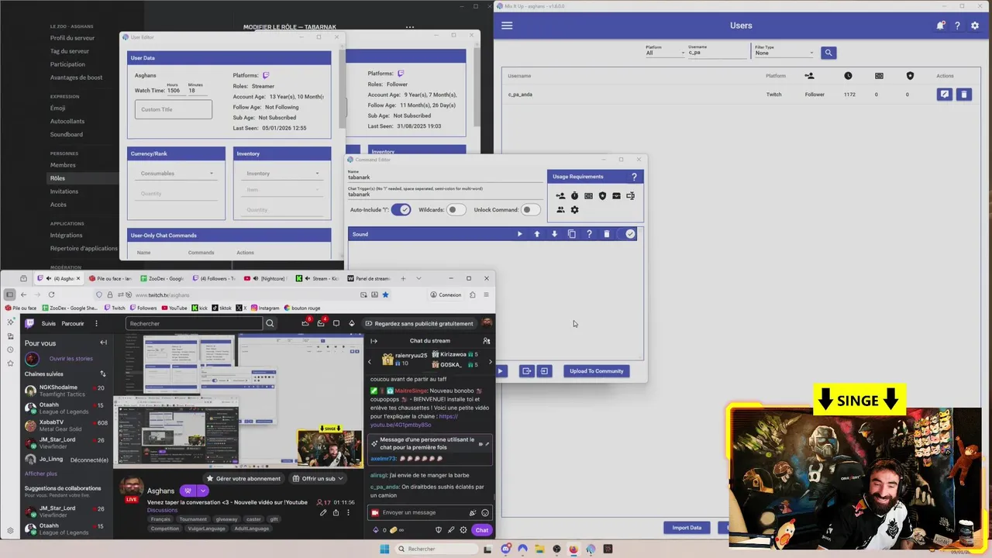Open Twitch whispers icon
Screen dimensions: 992x558
pos(336,323)
